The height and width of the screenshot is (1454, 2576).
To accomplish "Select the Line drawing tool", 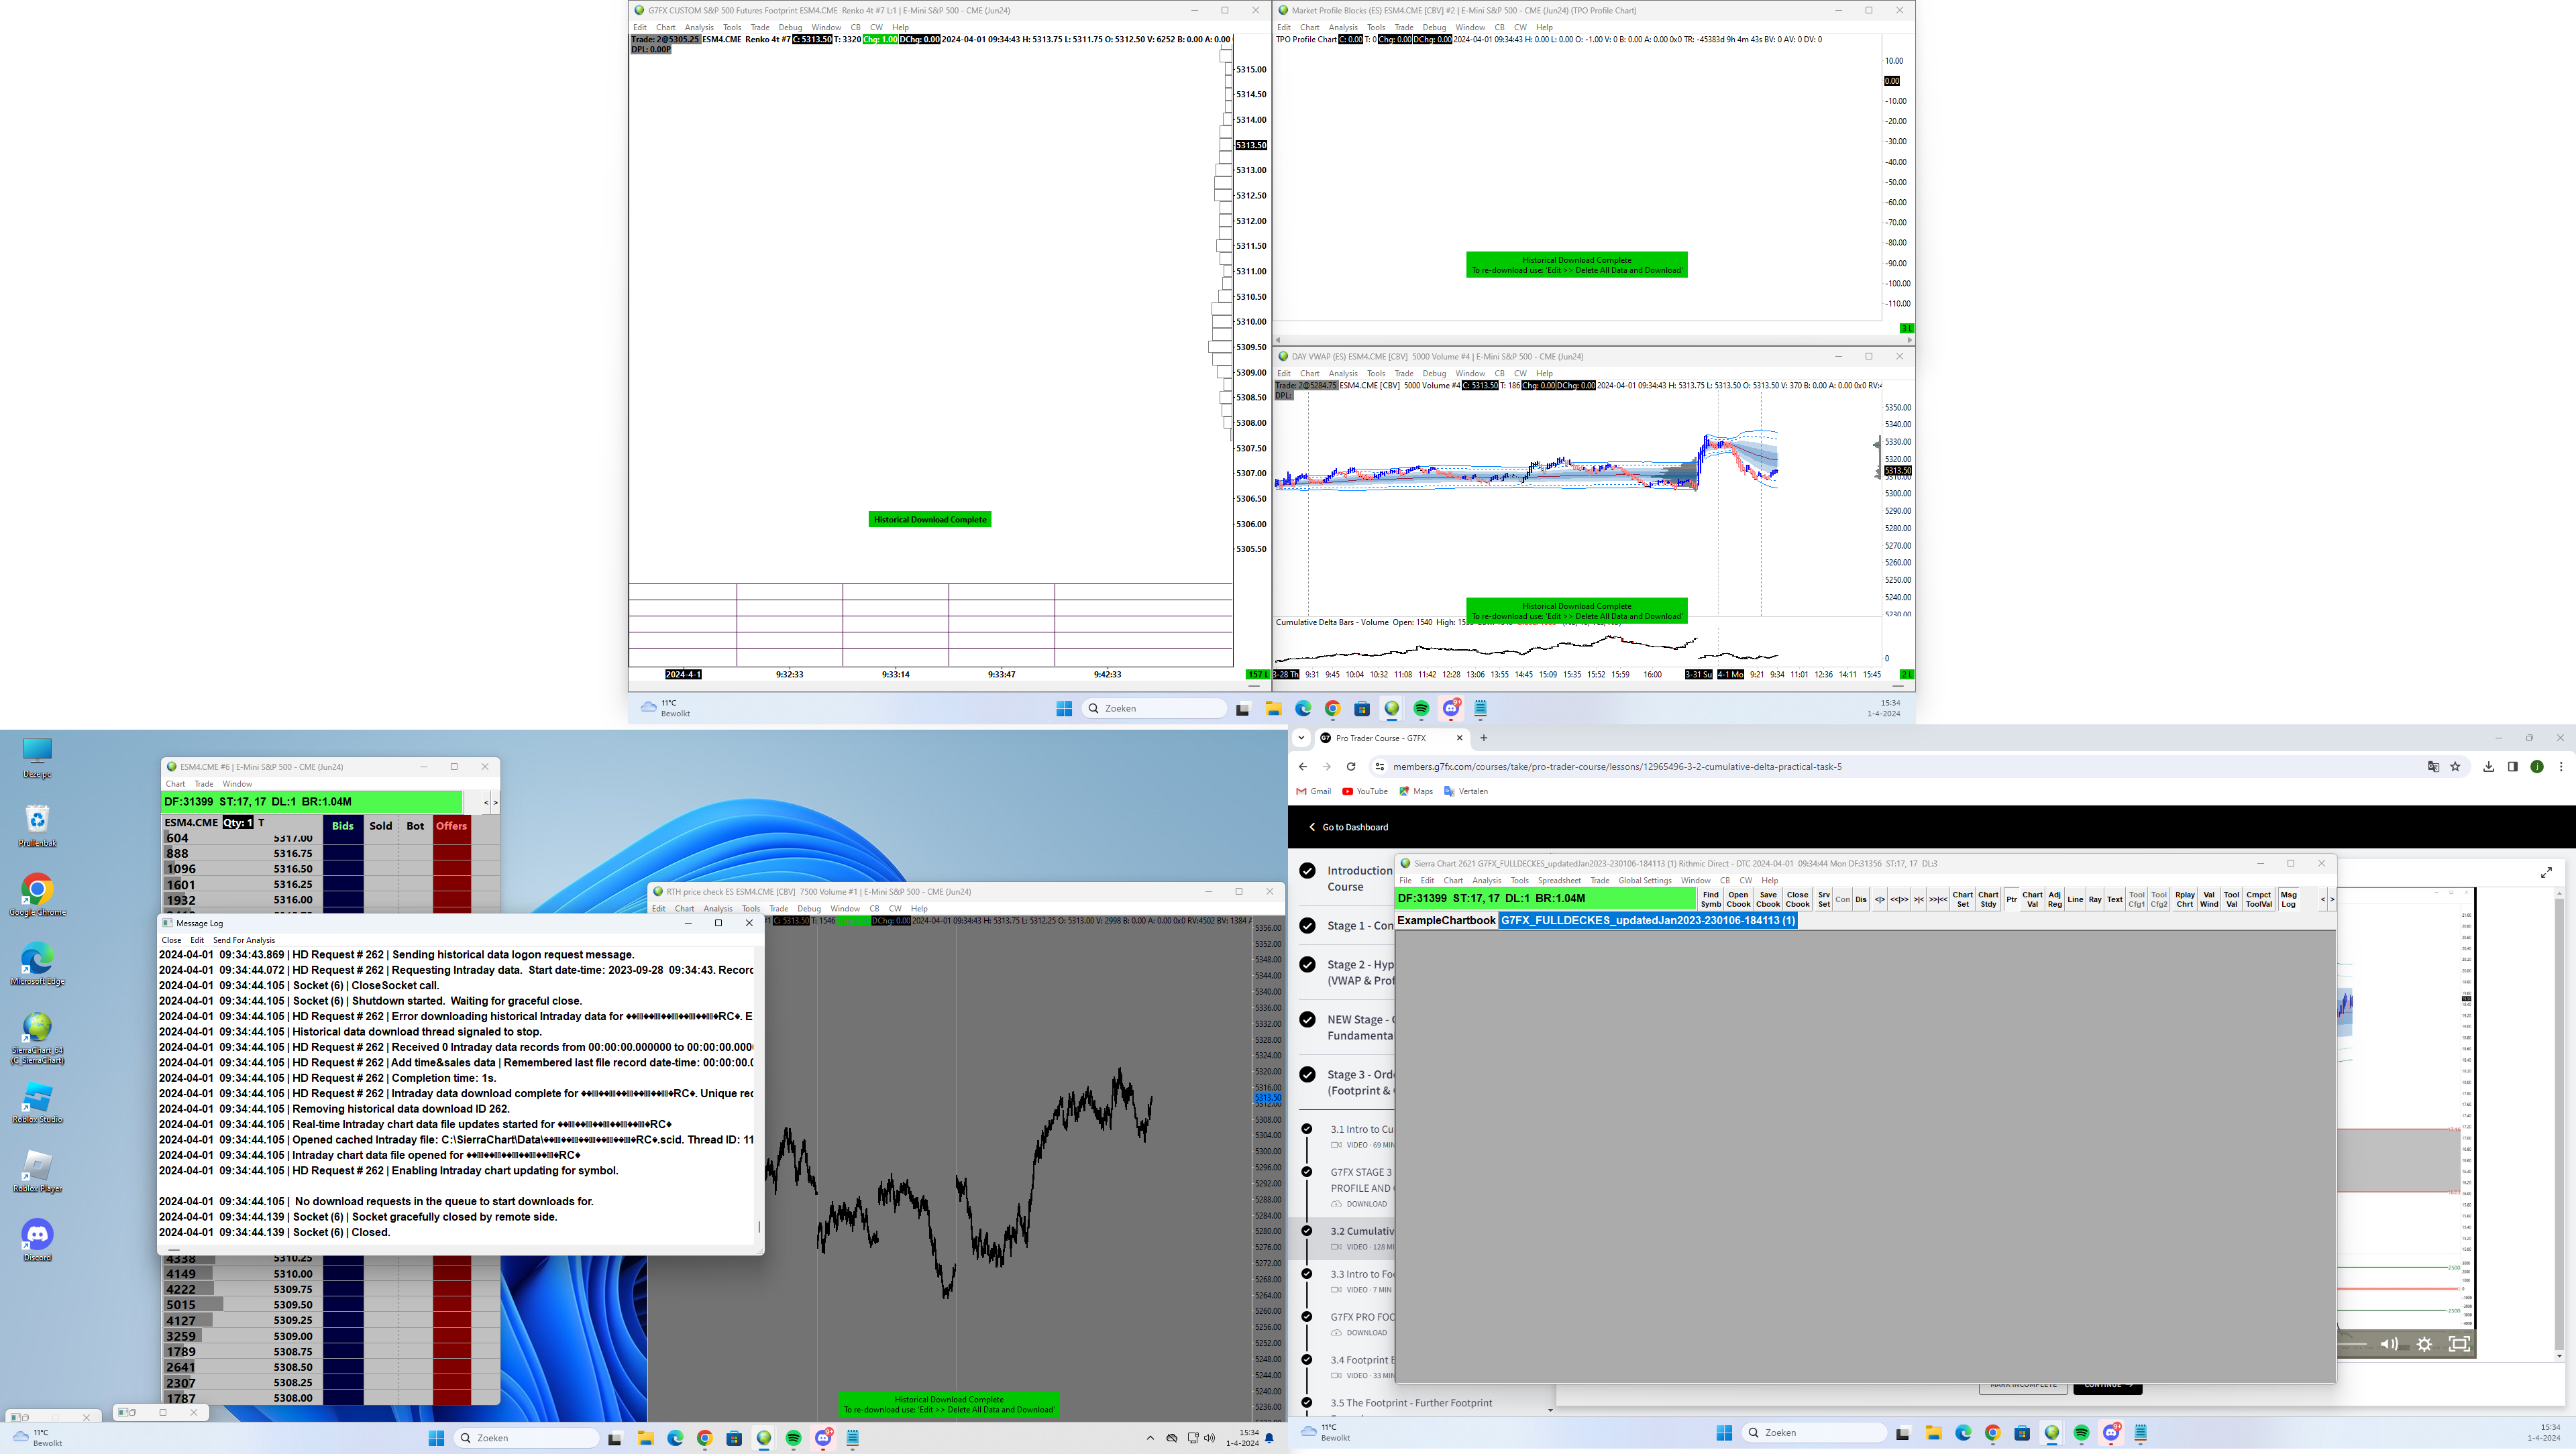I will tap(2075, 899).
